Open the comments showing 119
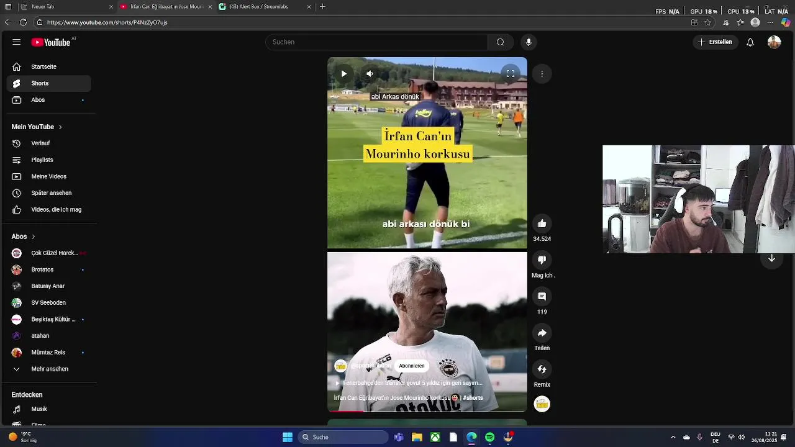Screen dimensions: 795x447 [542, 297]
